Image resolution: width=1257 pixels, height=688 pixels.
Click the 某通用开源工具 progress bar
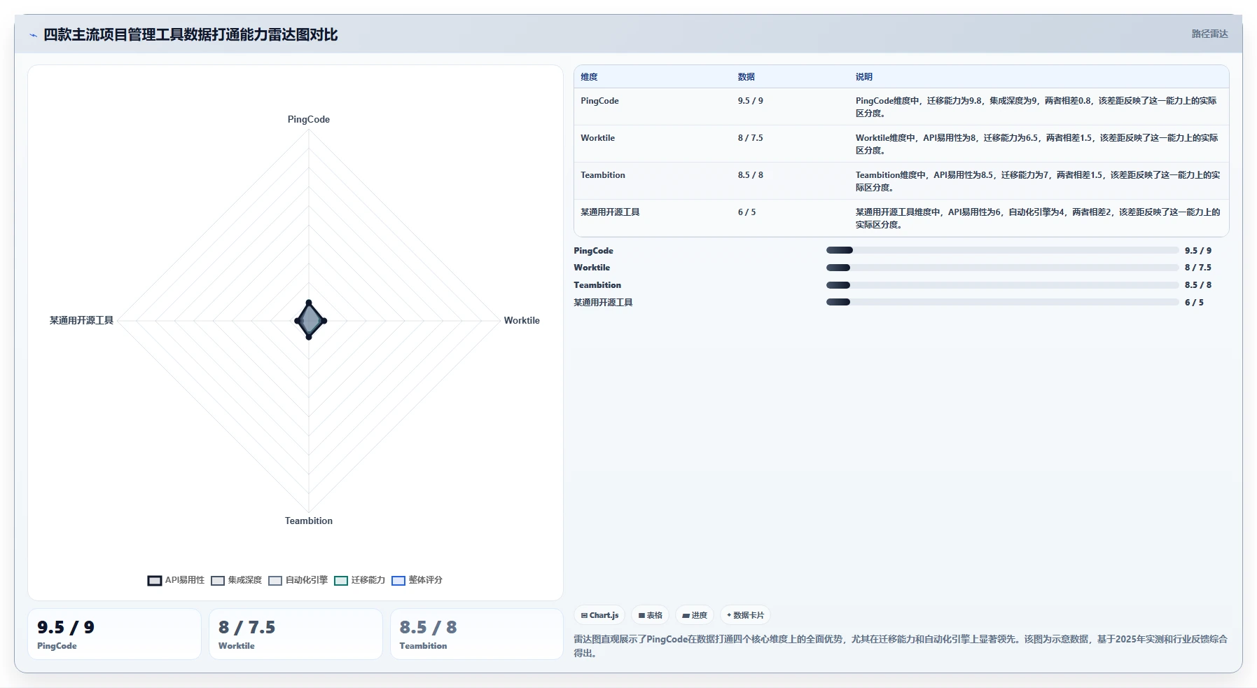pos(1002,303)
